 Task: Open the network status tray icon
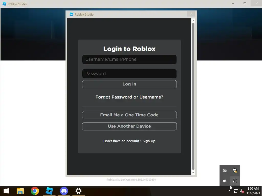pos(236,191)
